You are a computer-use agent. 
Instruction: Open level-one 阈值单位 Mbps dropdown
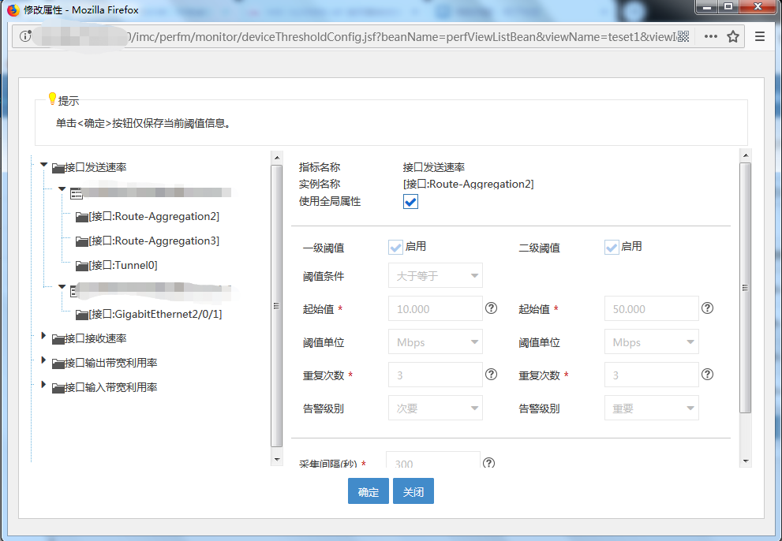coord(436,342)
